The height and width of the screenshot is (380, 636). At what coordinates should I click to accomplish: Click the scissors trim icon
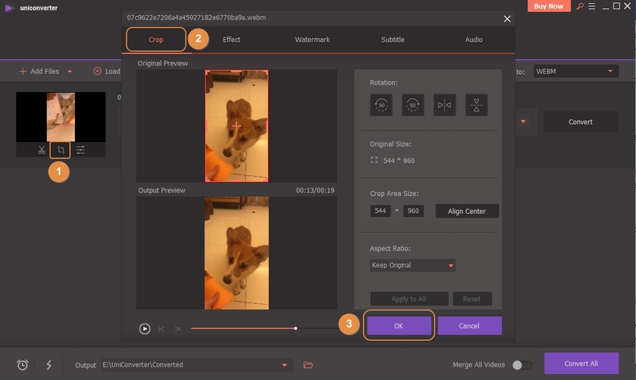[x=42, y=150]
